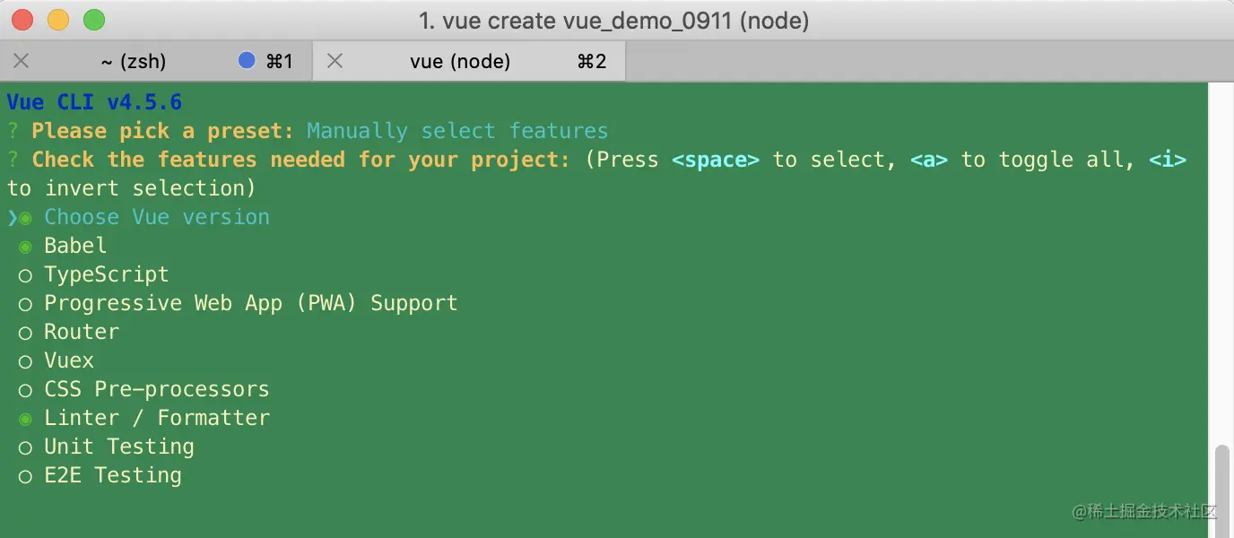The width and height of the screenshot is (1234, 538).
Task: Click the terminal vertical scrollbar thumb
Action: (x=1221, y=489)
